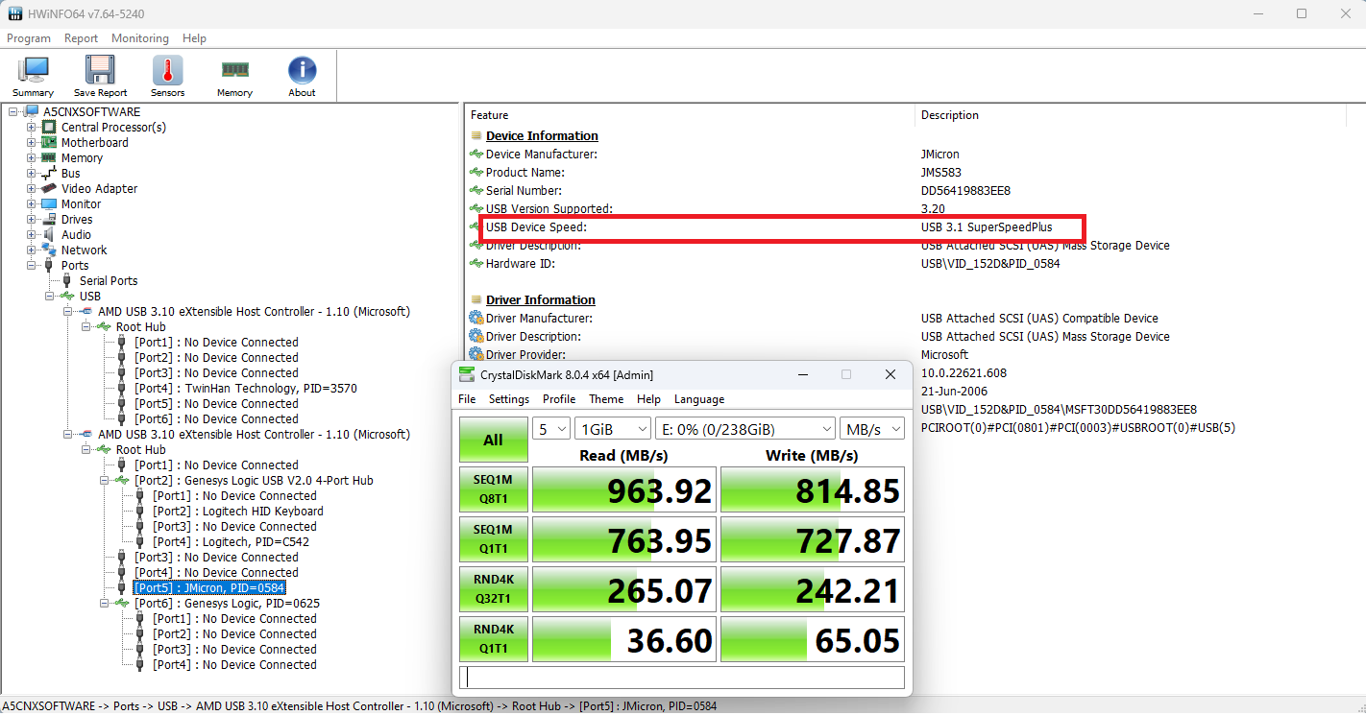The height and width of the screenshot is (715, 1366).
Task: Click the Driver Information section icon
Action: click(476, 300)
